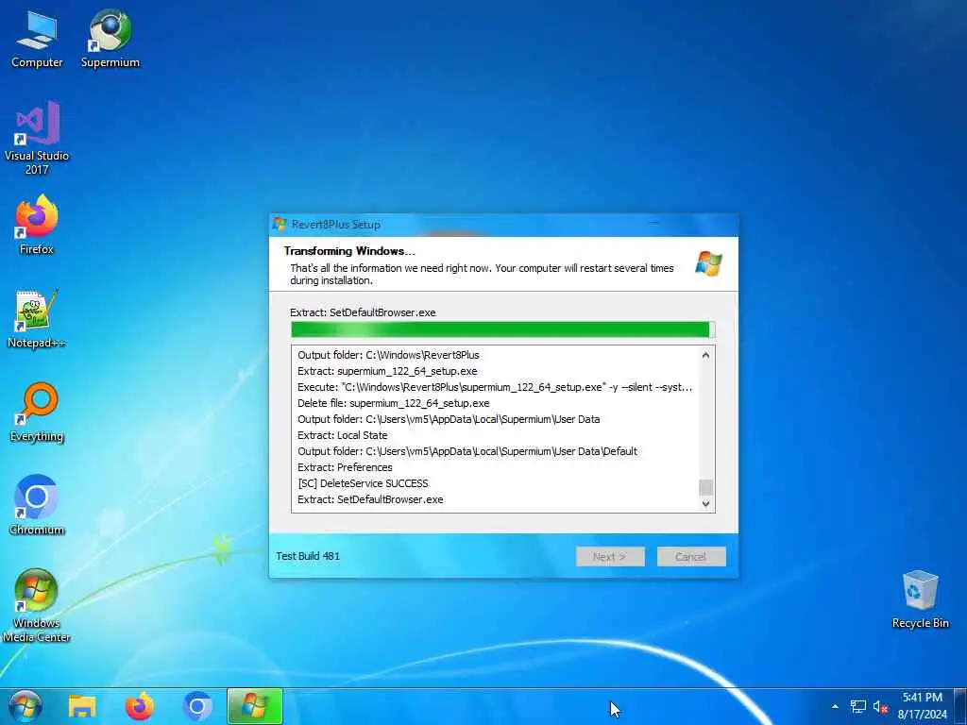Screen dimensions: 967x725
Task: Click the Revert8Plus Setup taskbar button
Action: (255, 706)
